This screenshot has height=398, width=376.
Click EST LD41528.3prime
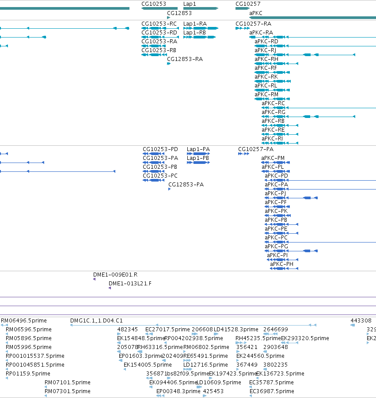point(236,330)
